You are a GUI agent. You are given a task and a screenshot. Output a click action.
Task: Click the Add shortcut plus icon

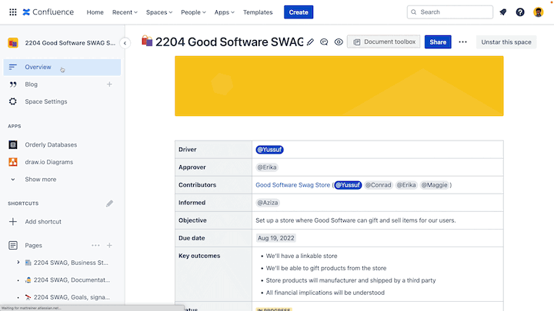[13, 221]
